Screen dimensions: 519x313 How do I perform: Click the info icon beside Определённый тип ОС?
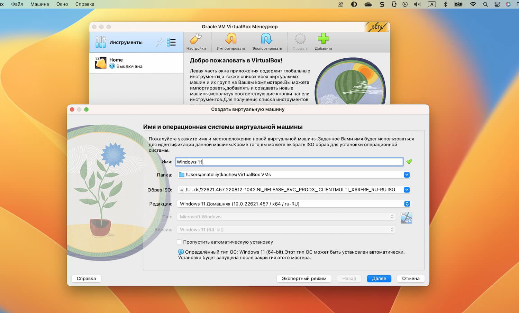pyautogui.click(x=181, y=252)
